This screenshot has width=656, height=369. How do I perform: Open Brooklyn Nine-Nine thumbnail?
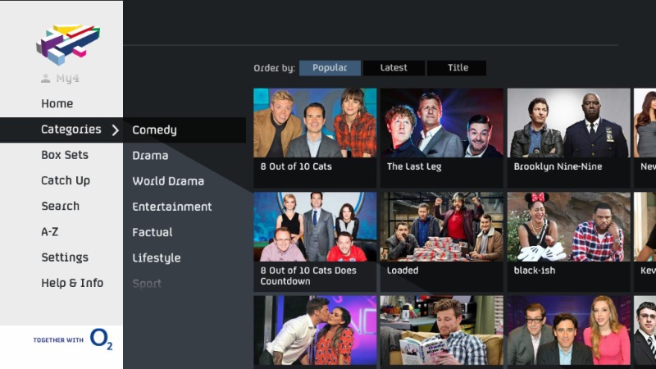[x=569, y=123]
